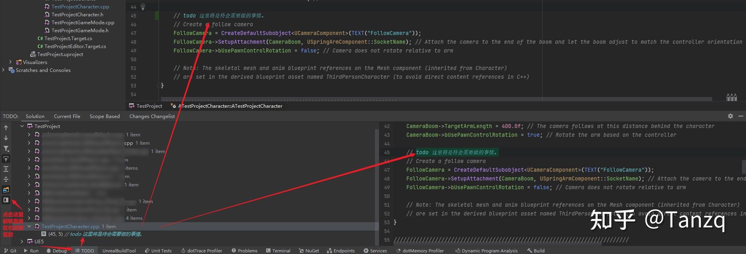This screenshot has width=746, height=254.
Task: Toggle the Autoscroll to Source button
Action: pos(6,159)
